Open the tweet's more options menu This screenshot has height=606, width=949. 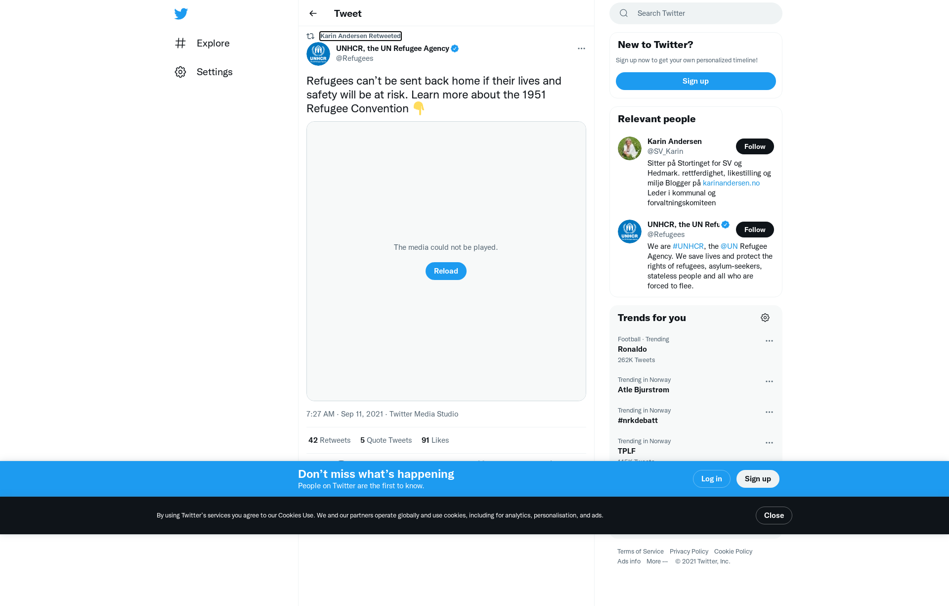click(581, 48)
